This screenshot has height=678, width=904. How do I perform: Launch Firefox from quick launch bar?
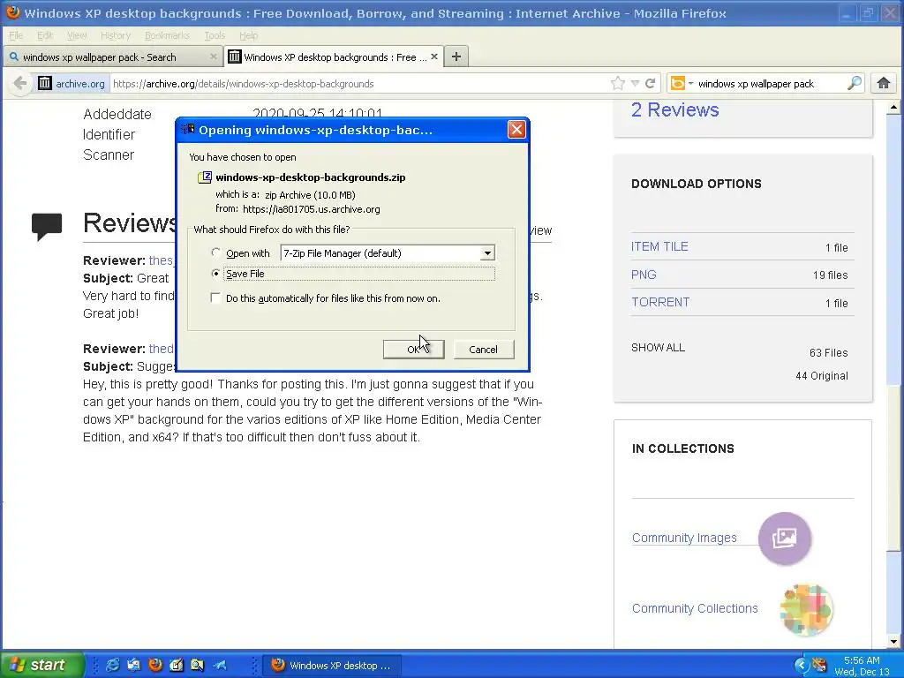[155, 665]
